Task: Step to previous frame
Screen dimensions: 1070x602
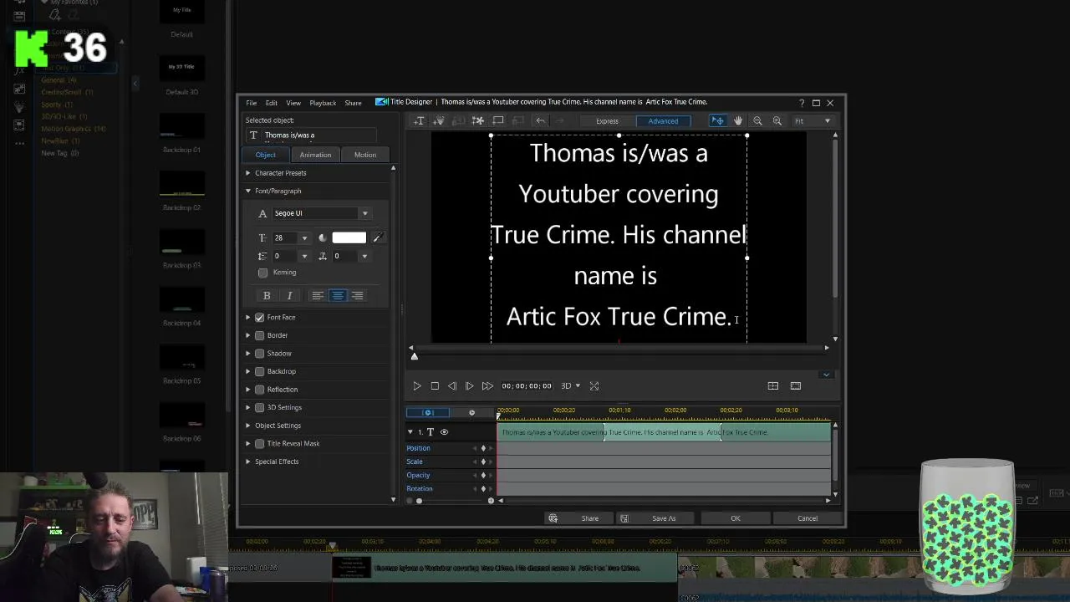Action: (x=452, y=385)
